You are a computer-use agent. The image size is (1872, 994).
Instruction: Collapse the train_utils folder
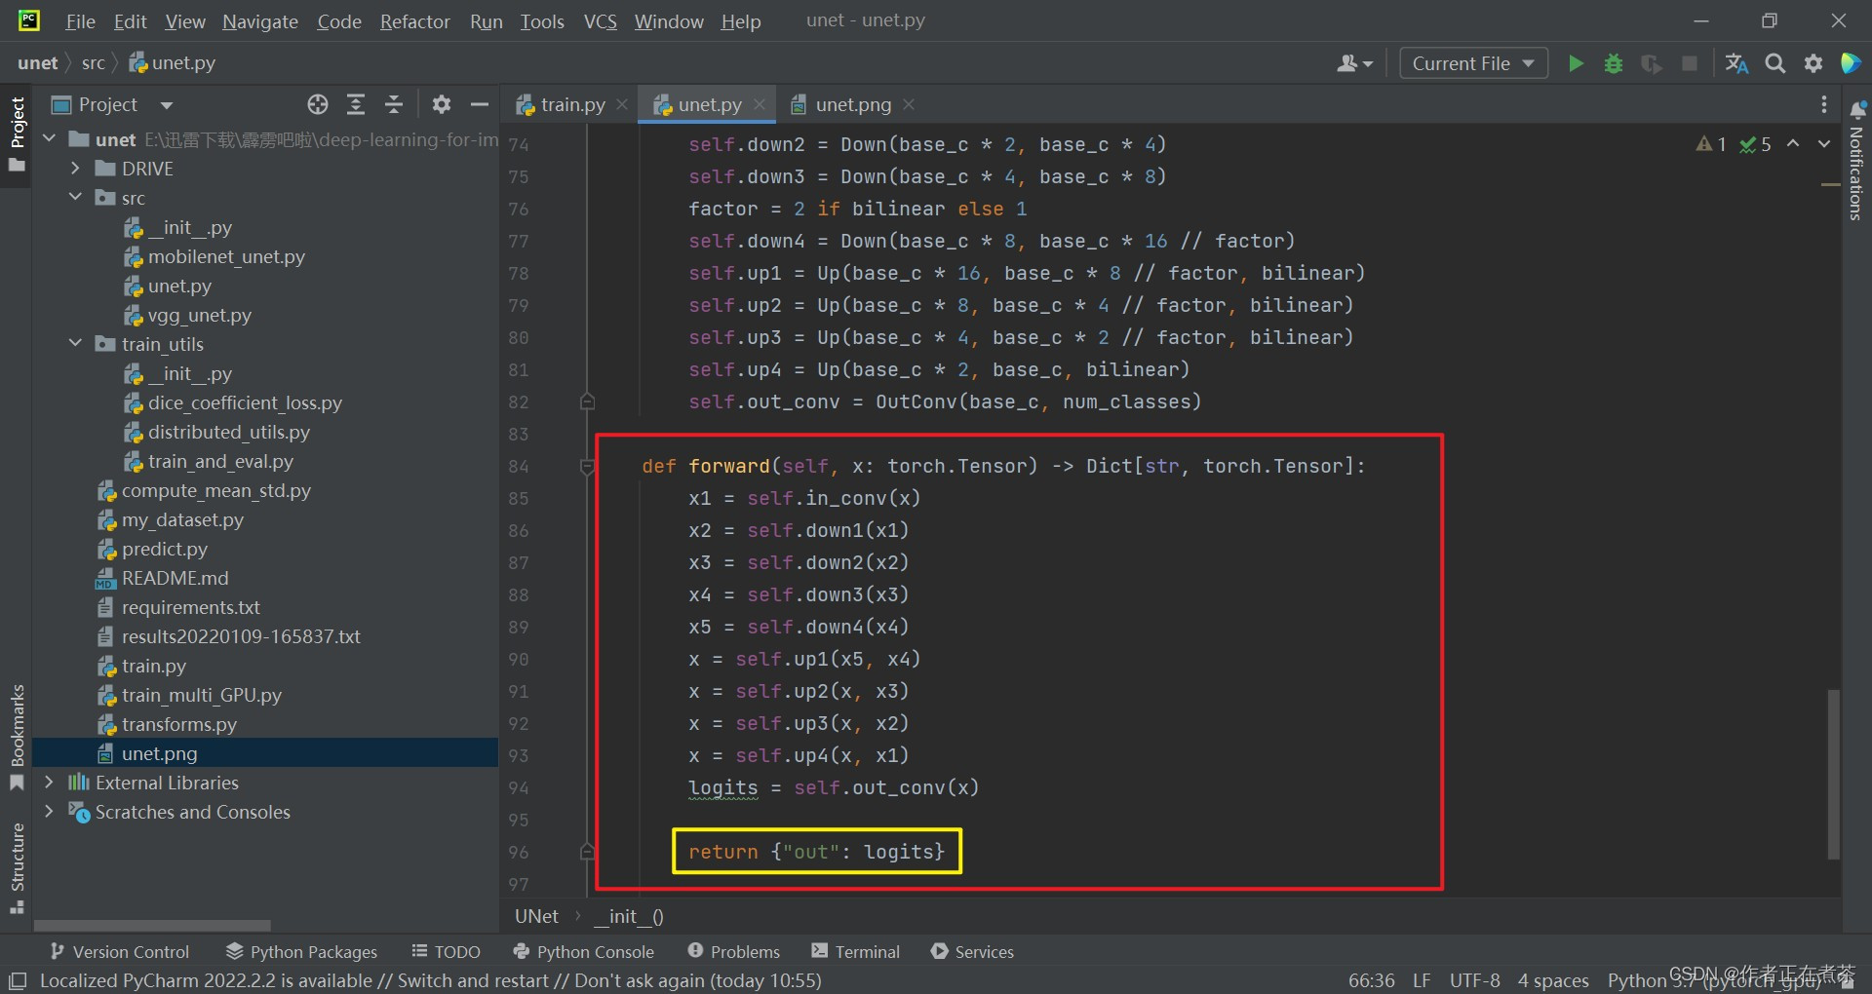pos(75,343)
